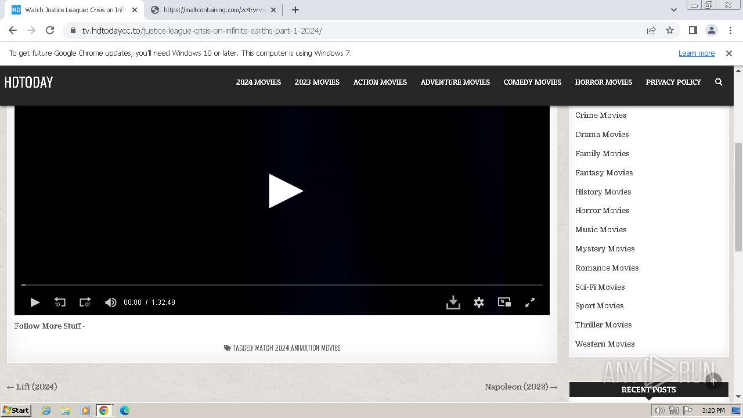Screen dimensions: 743x418
Task: Open Chrome three-dot menu
Action: (x=730, y=30)
